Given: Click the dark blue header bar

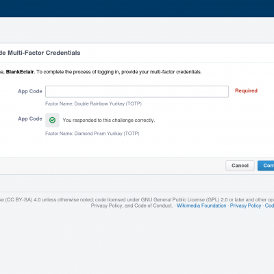Looking at the screenshot, I should coord(137,8).
